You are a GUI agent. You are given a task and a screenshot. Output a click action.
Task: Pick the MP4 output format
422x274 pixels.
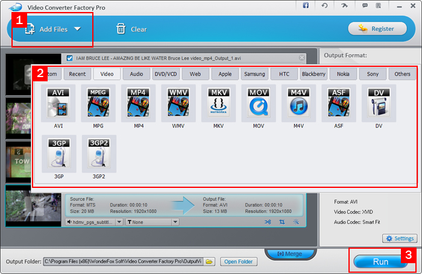point(138,104)
